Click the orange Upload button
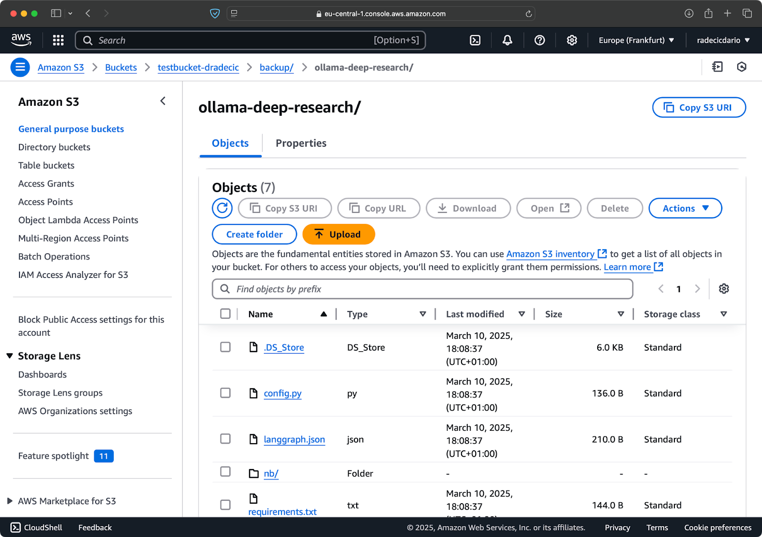The width and height of the screenshot is (762, 537). (339, 234)
